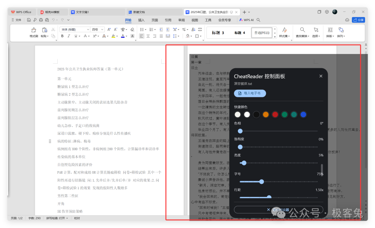Viewport: 375px width, 228px height.
Task: Click the cloud sync icon beside Share
Action: (347, 20)
